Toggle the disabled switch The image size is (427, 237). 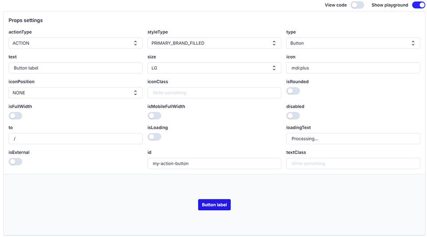click(293, 116)
